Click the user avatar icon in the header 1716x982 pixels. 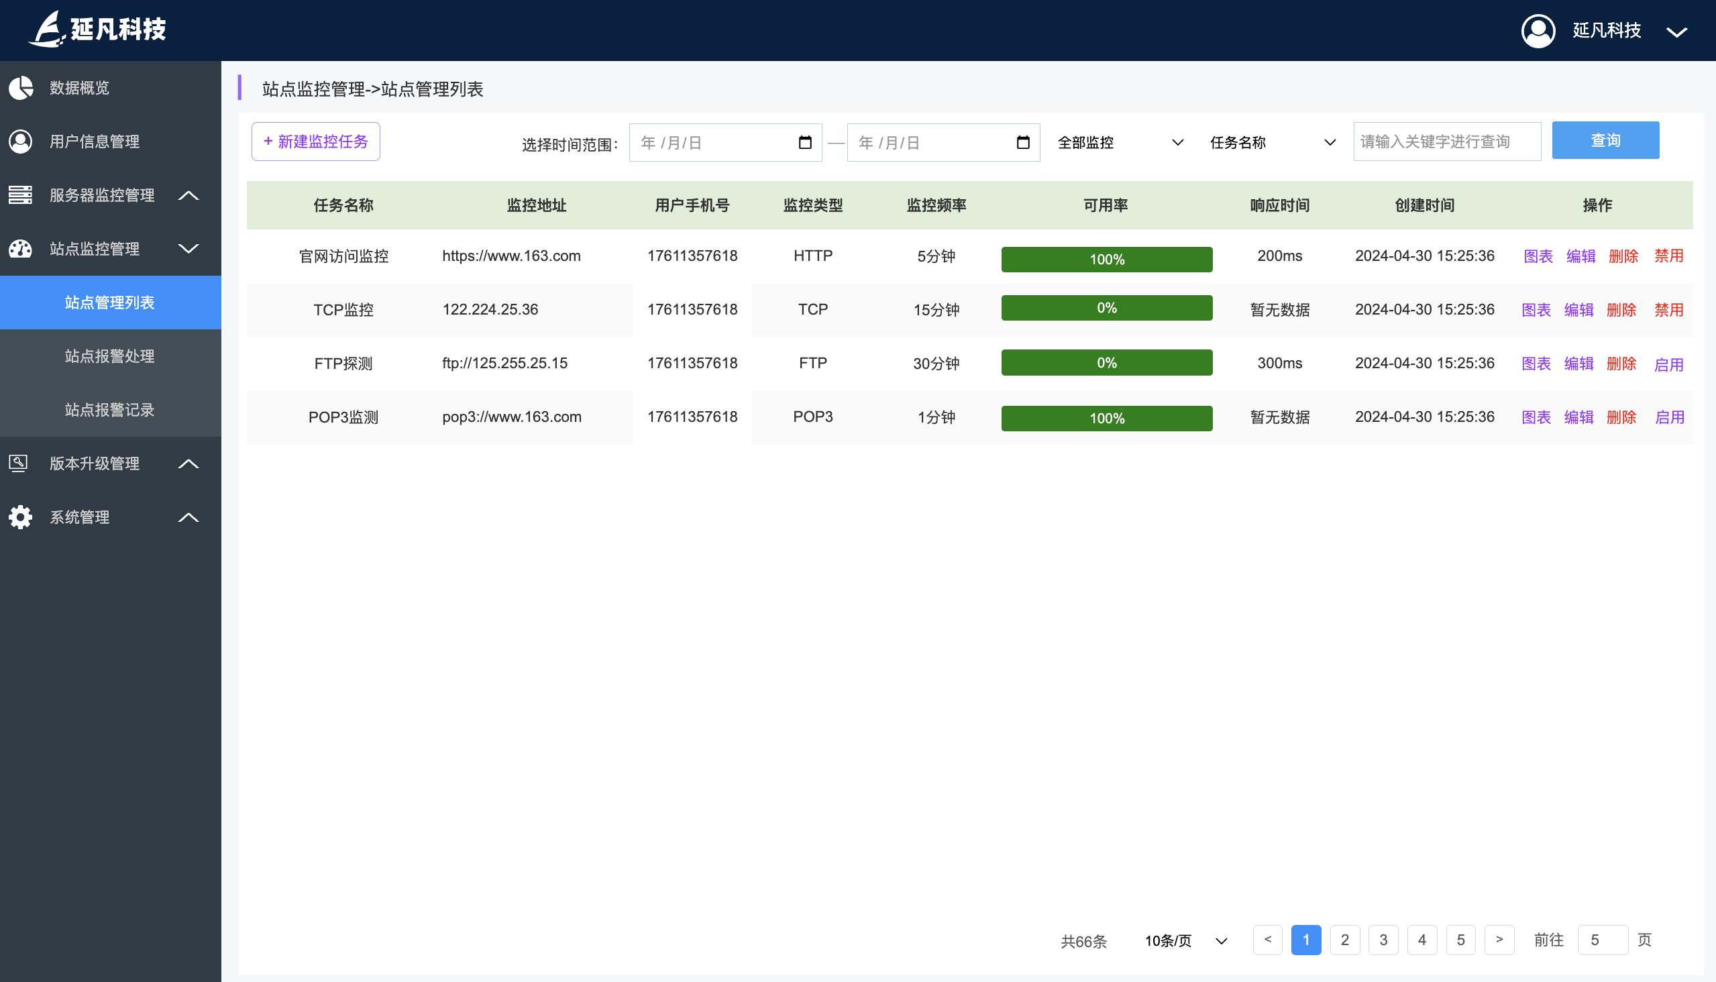[1538, 30]
